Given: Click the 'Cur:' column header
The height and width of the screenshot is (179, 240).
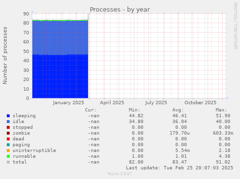Looking at the screenshot, I should (x=91, y=110).
